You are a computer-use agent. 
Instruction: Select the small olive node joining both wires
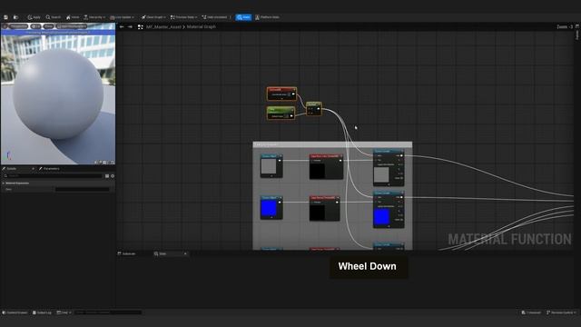[x=314, y=108]
